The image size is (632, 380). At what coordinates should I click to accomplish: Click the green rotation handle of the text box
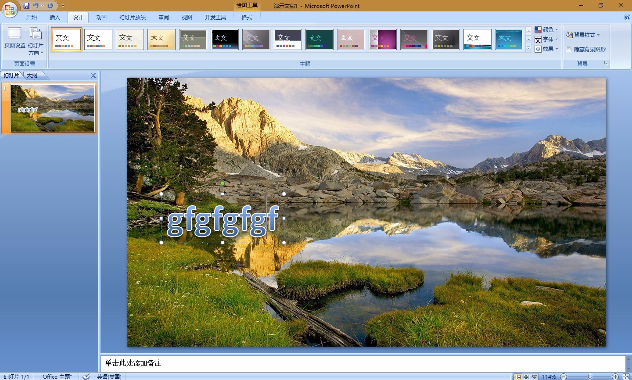click(223, 183)
